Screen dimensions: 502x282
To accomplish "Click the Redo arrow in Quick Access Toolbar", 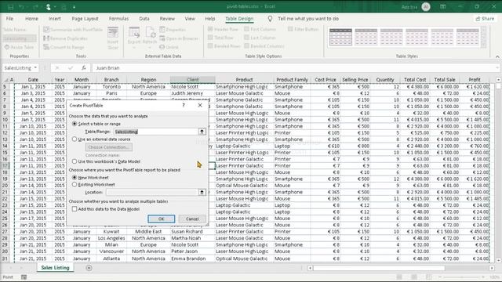I will (x=35, y=7).
